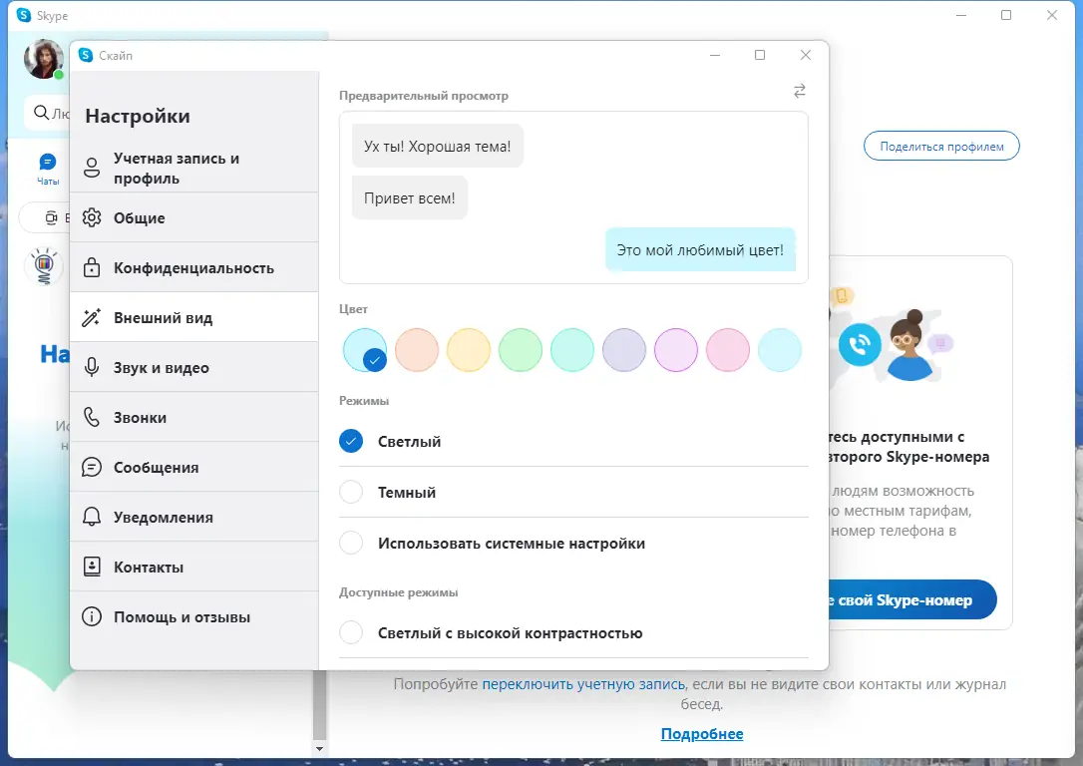
Task: Select the Dark mode radio button
Action: tap(351, 492)
